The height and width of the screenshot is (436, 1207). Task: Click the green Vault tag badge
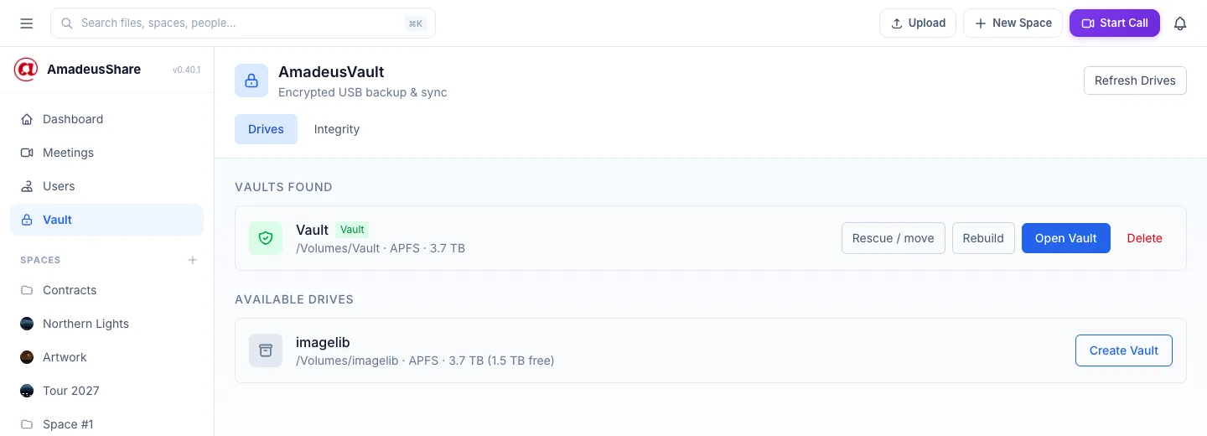tap(352, 230)
